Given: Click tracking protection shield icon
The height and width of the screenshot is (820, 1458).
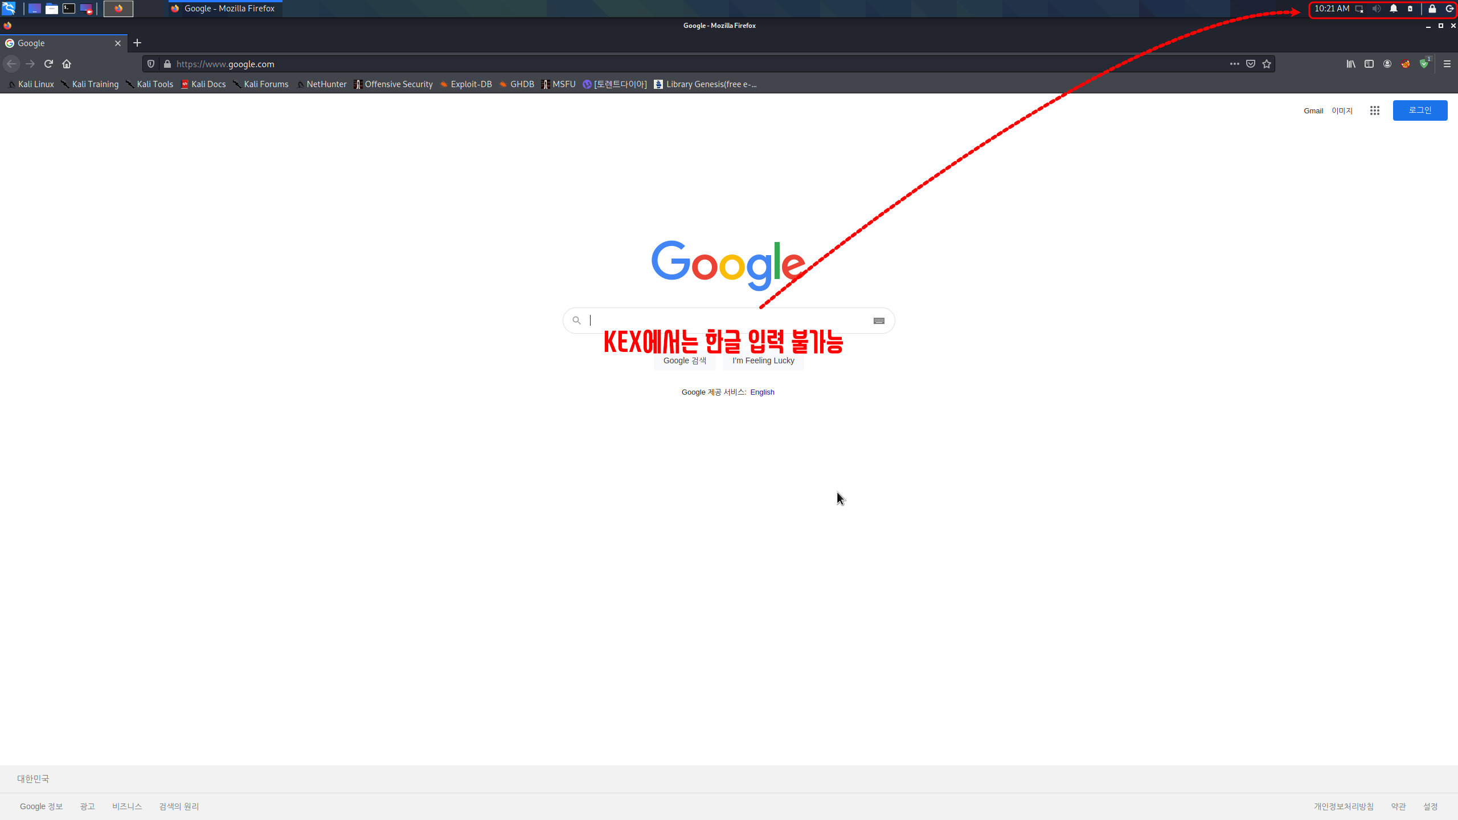Looking at the screenshot, I should point(151,64).
